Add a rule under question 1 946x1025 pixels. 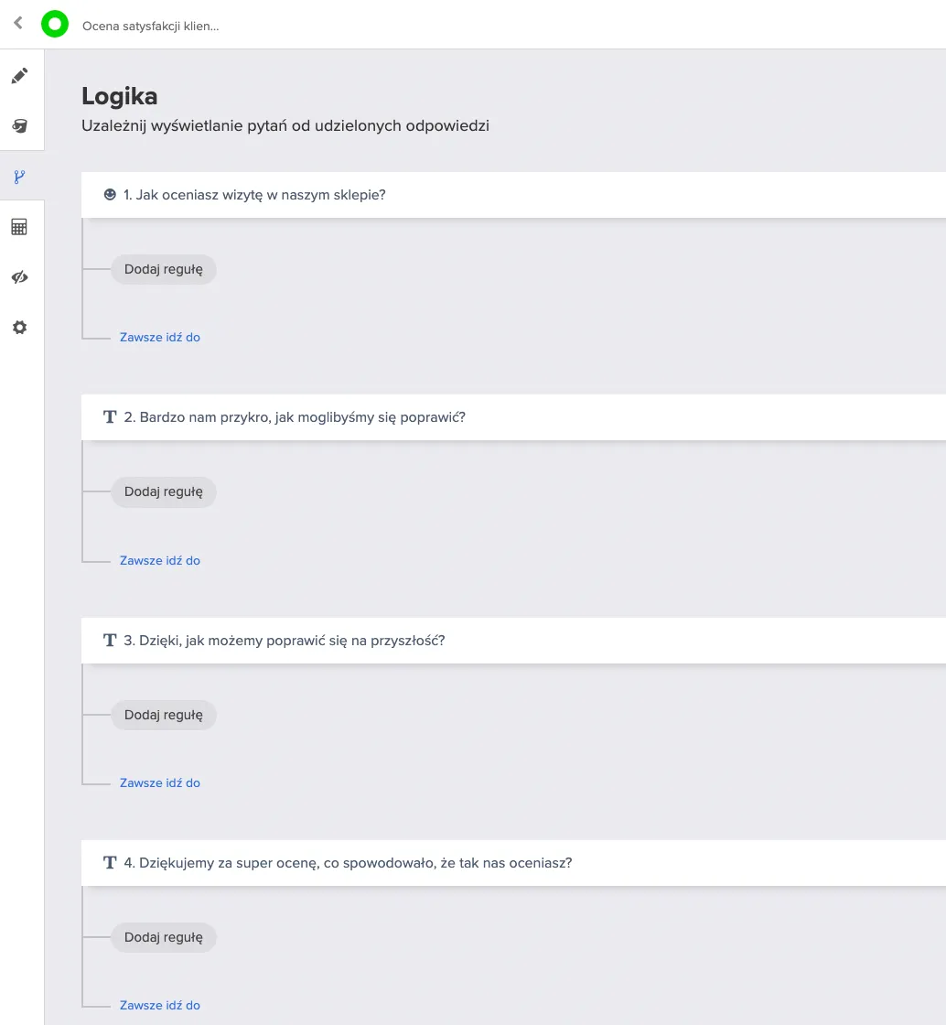tap(164, 269)
